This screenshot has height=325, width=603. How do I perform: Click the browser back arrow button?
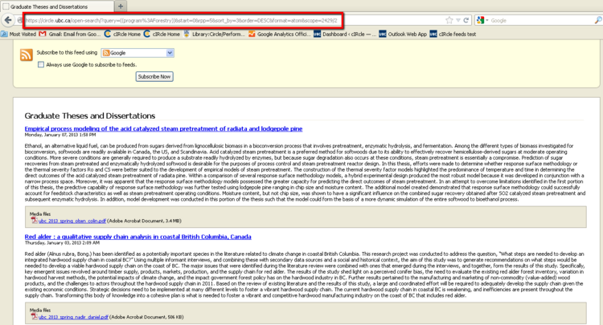pos(10,20)
